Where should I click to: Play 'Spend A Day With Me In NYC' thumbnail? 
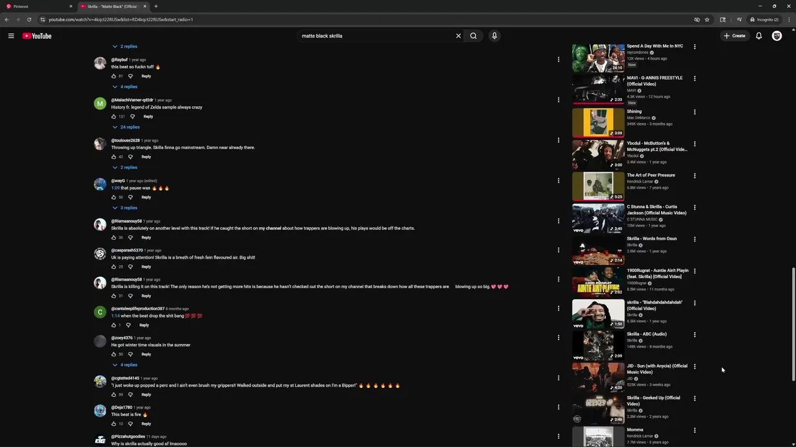coord(598,57)
